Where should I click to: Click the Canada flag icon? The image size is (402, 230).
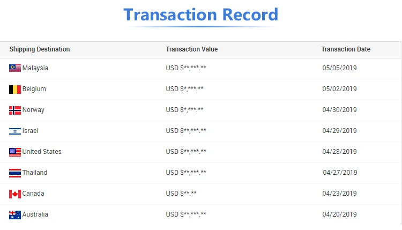tap(15, 194)
